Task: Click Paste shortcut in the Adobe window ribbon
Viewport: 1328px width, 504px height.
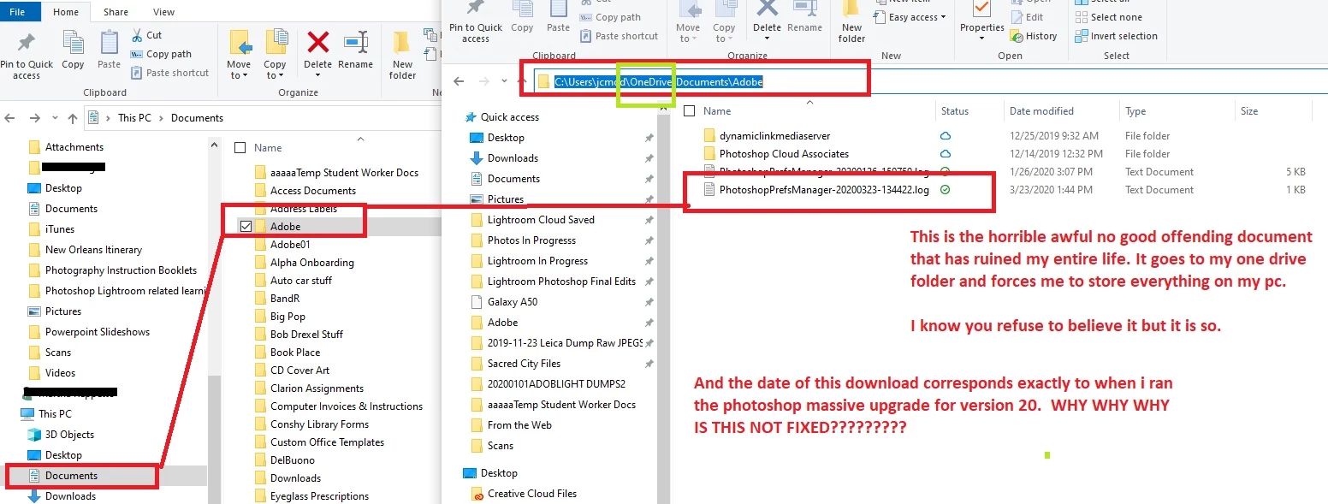Action: coord(619,36)
